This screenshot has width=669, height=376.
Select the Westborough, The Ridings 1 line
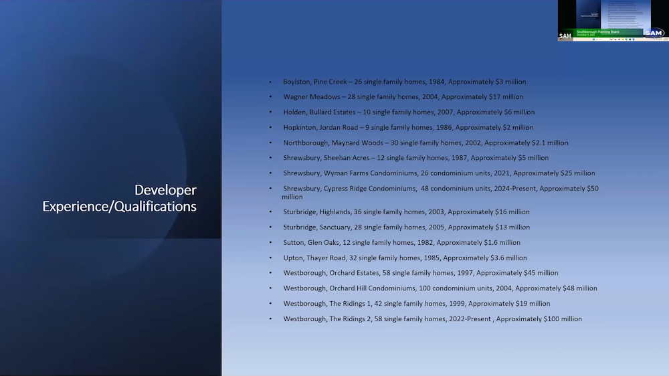tap(416, 304)
